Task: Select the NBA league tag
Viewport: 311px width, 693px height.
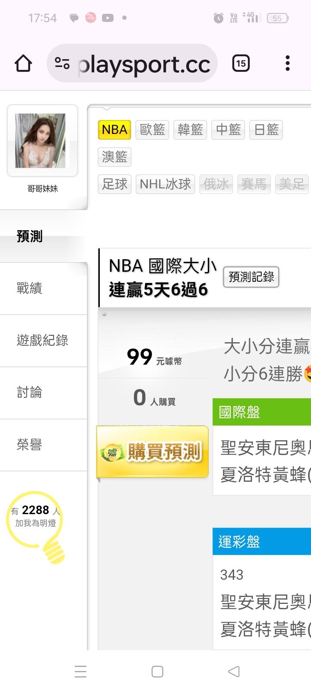Action: point(114,130)
